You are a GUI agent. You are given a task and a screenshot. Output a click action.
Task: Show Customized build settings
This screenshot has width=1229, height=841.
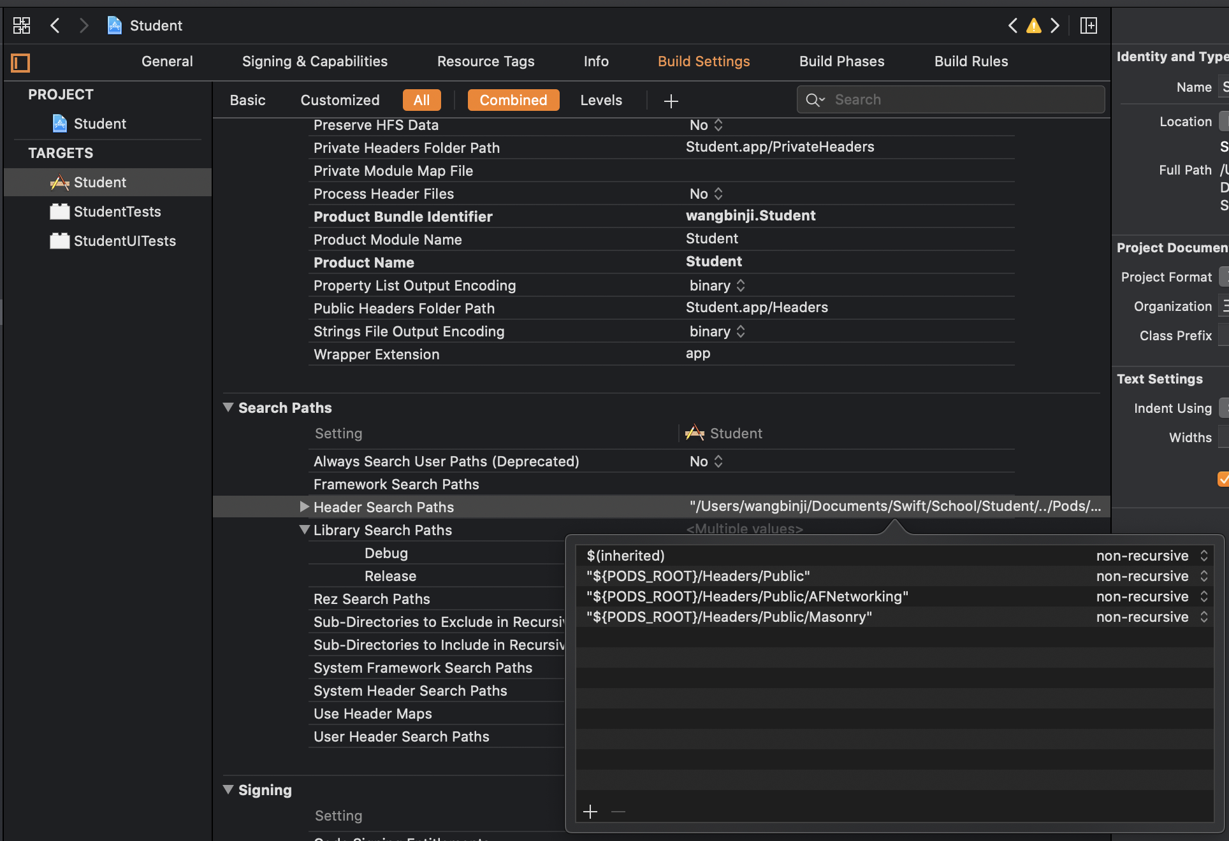[x=340, y=100]
